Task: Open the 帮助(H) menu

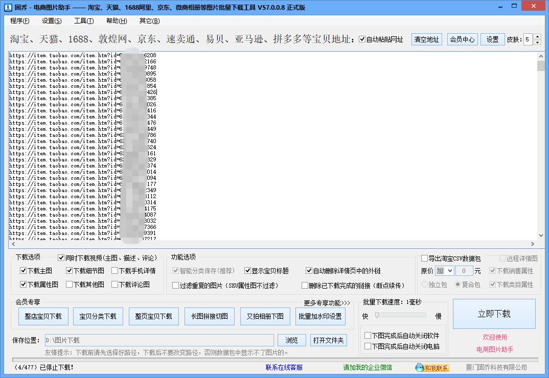Action: (x=117, y=20)
